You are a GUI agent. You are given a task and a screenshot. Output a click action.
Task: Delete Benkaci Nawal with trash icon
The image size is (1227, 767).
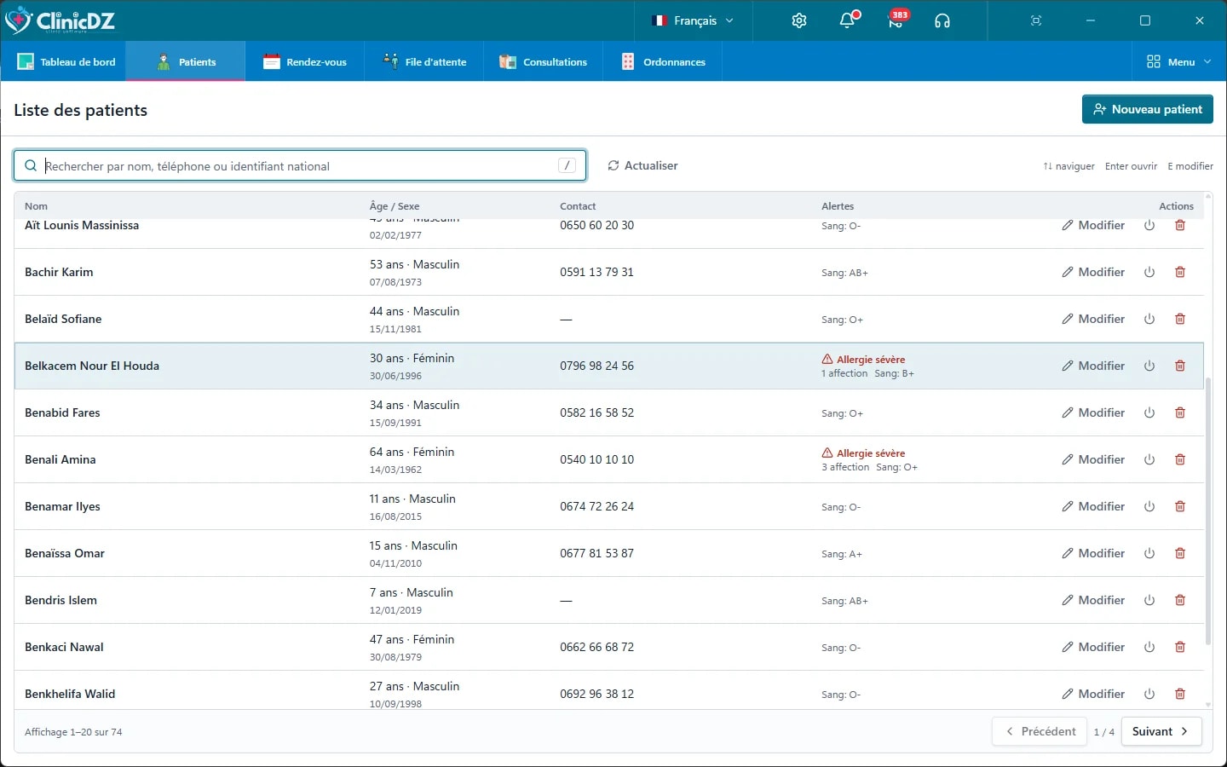click(1180, 647)
